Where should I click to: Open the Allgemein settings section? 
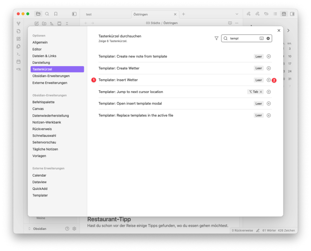click(57, 43)
